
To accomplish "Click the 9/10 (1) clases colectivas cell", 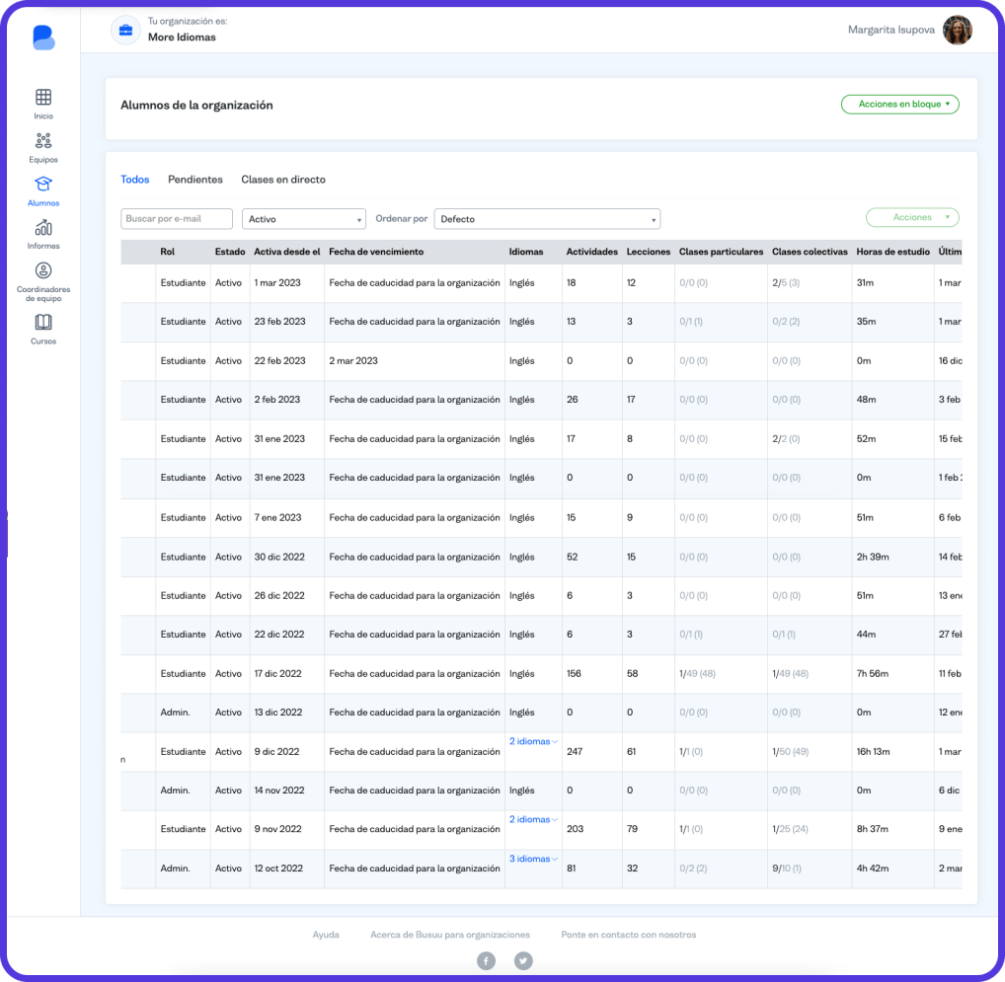I will coord(787,868).
